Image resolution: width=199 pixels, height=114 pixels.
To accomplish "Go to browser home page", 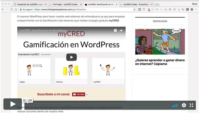I will pyautogui.click(x=16, y=9).
